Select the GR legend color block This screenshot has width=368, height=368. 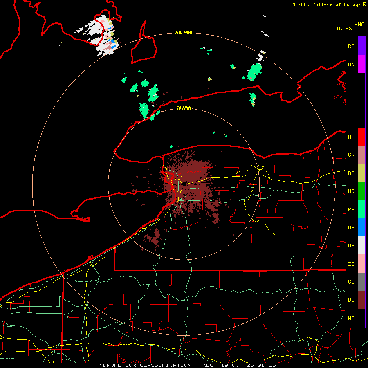click(x=361, y=155)
